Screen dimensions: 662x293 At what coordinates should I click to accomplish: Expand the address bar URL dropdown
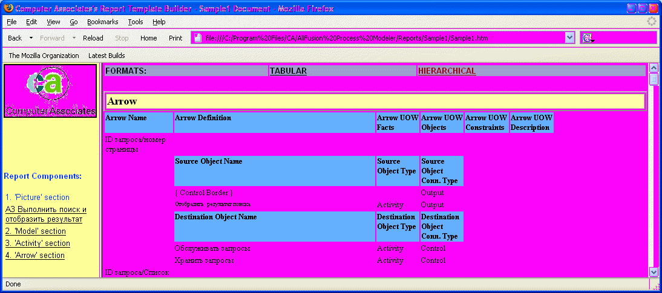[x=570, y=38]
